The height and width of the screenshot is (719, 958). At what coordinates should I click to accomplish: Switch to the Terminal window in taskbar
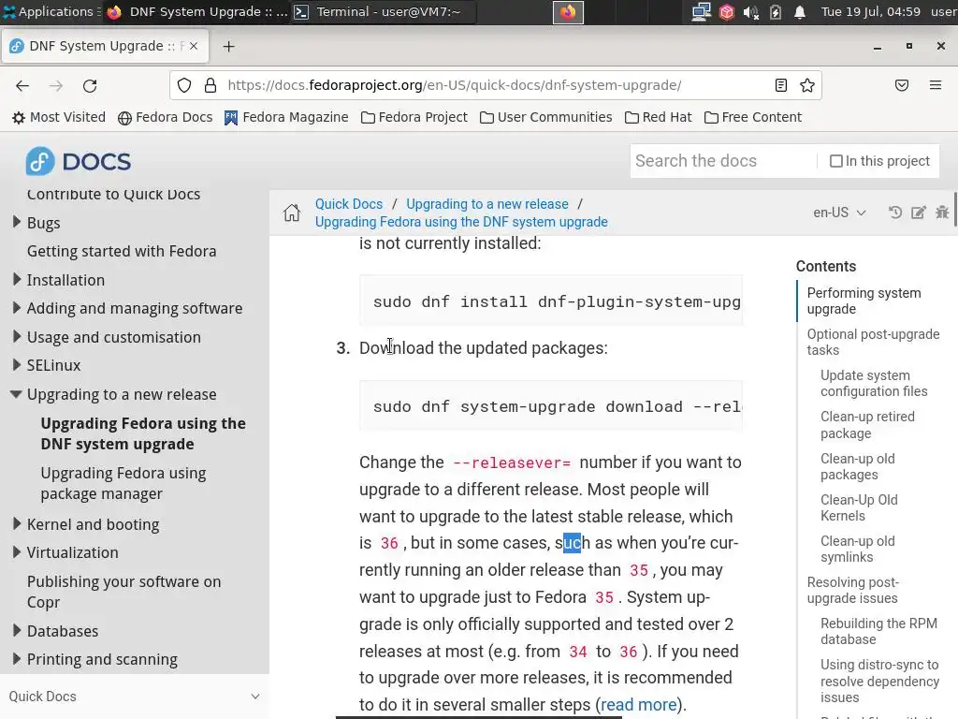pyautogui.click(x=383, y=11)
